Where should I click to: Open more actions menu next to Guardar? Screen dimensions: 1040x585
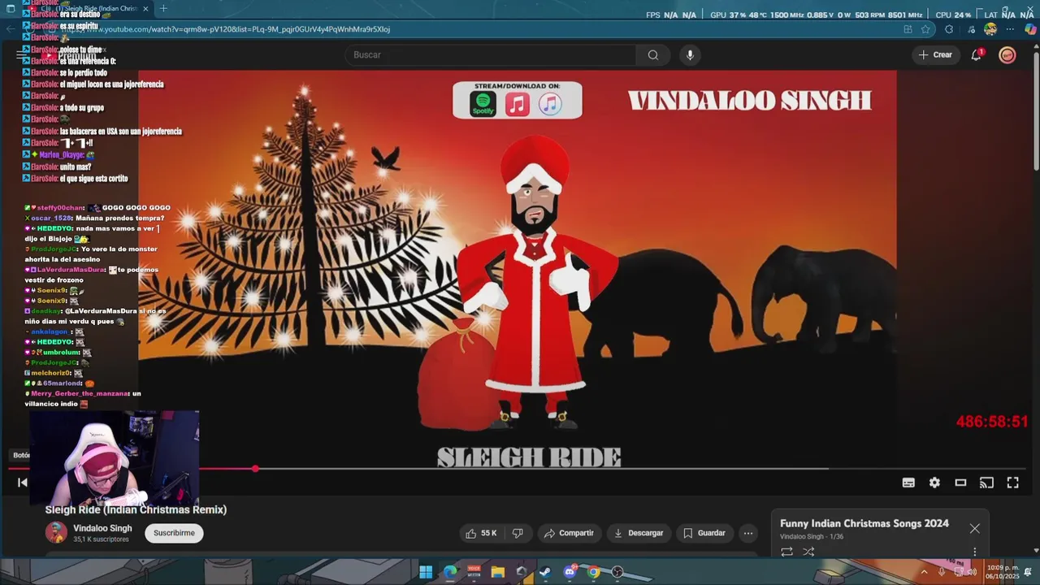748,533
